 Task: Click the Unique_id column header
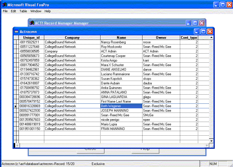[x=31, y=38]
